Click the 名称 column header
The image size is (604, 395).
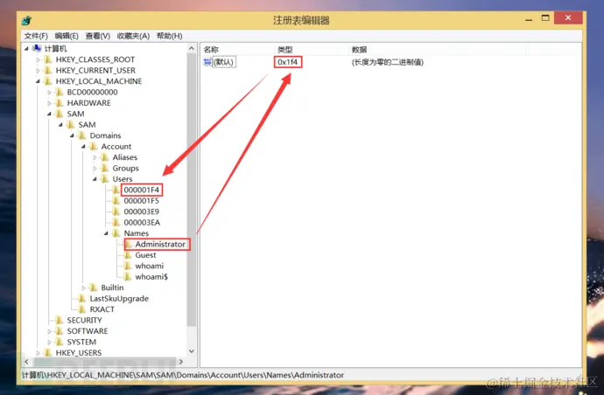click(211, 50)
